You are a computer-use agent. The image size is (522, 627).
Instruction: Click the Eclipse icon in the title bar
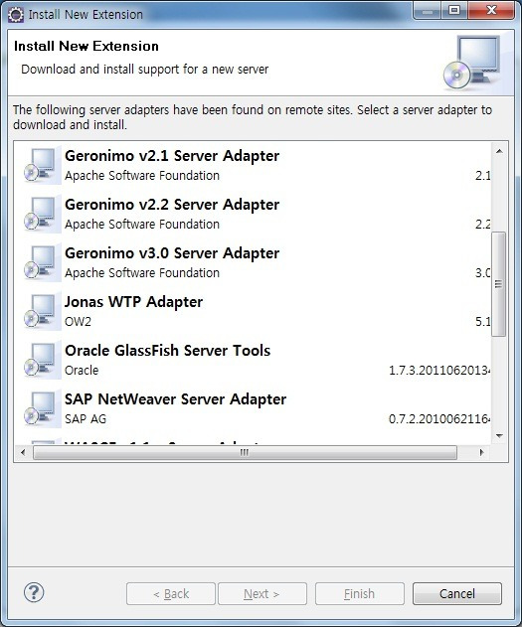pyautogui.click(x=16, y=14)
